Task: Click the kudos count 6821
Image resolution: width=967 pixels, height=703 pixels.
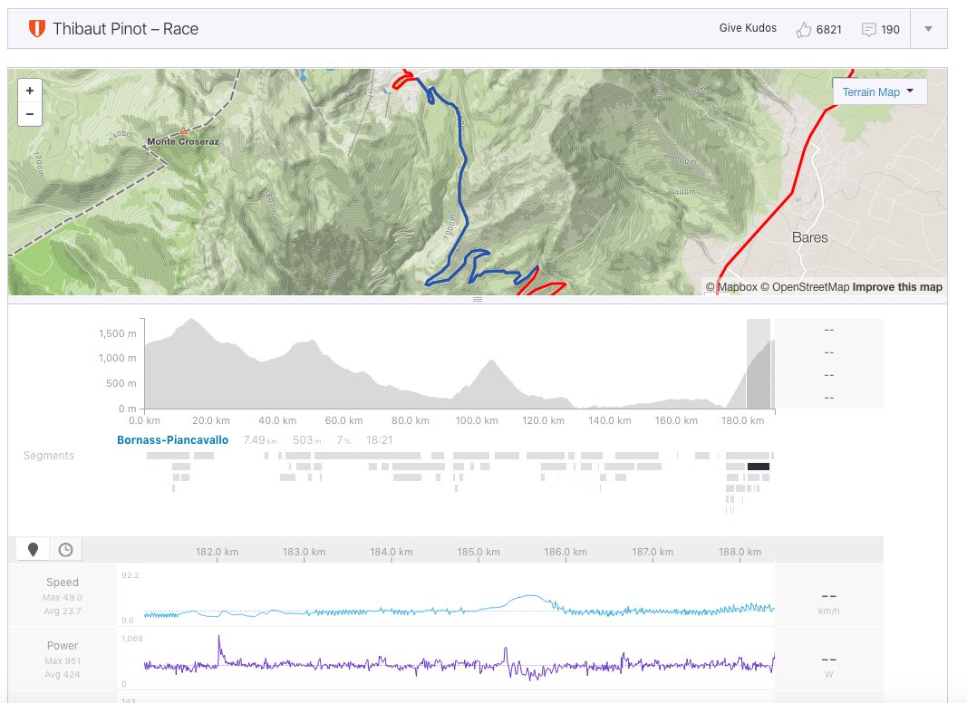Action: 828,30
